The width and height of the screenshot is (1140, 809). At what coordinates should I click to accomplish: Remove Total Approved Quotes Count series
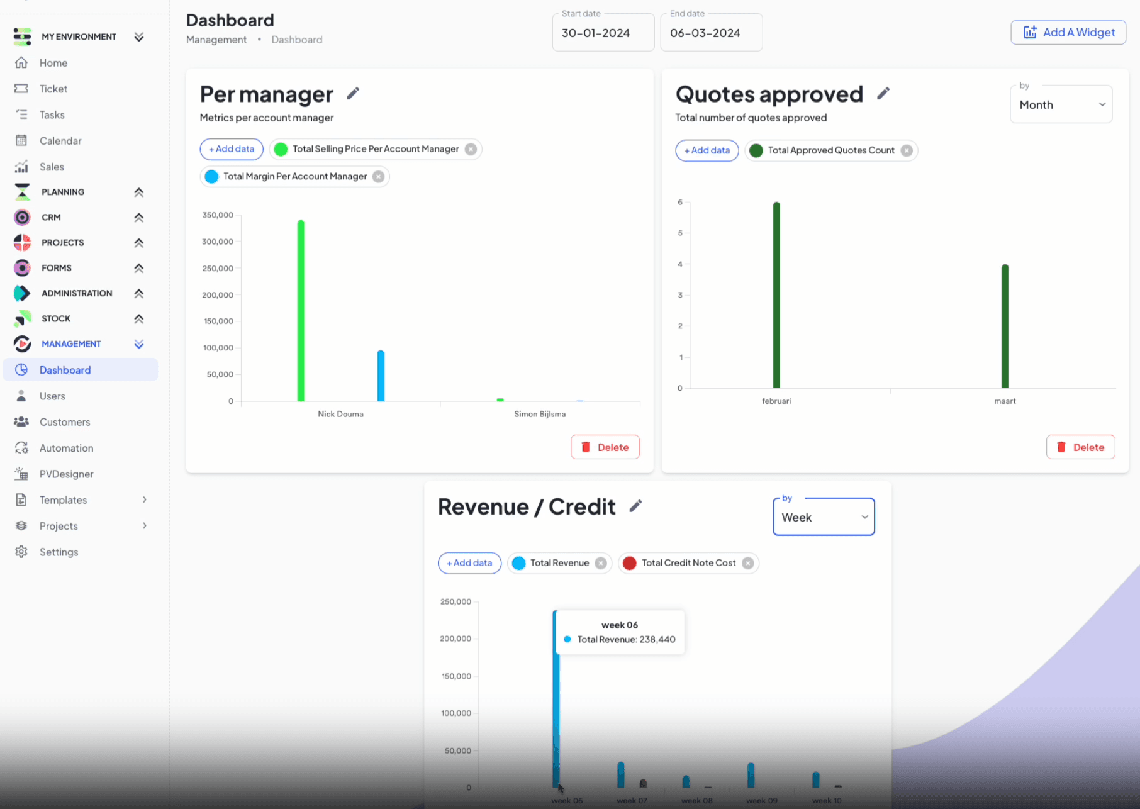pos(907,150)
